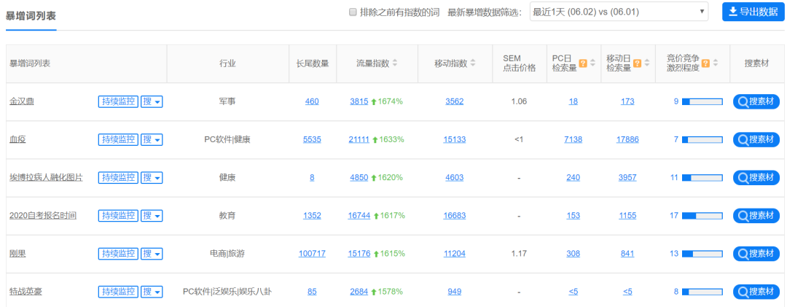Sort by 竞价竞争激烈程度 column arrows

click(x=716, y=64)
